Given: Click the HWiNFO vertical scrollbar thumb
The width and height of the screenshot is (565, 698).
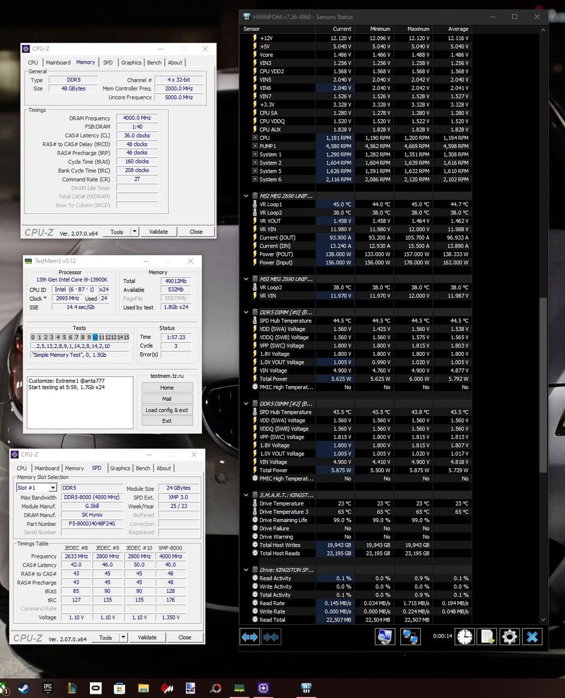Looking at the screenshot, I should (x=543, y=385).
